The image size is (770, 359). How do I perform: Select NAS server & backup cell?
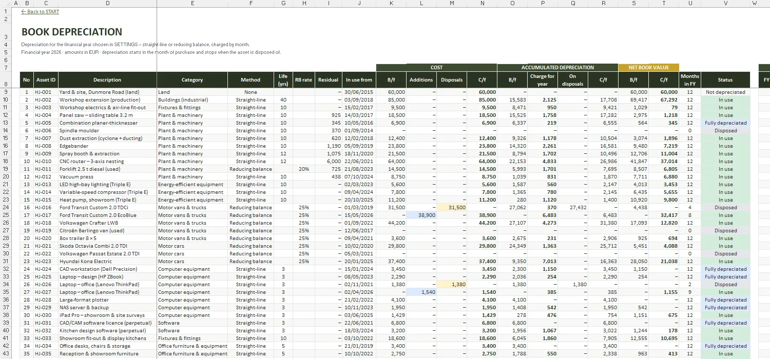(107, 308)
